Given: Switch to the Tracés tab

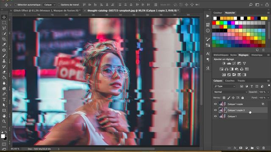Looking at the screenshot, I should [x=241, y=81].
